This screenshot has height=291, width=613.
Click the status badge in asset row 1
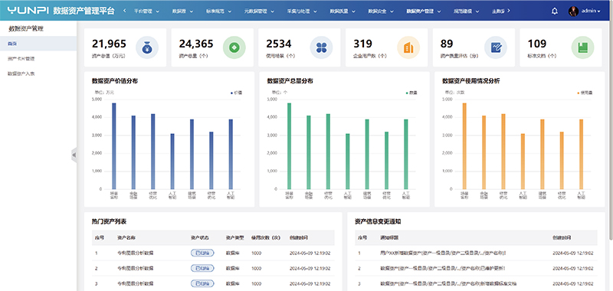pos(202,253)
